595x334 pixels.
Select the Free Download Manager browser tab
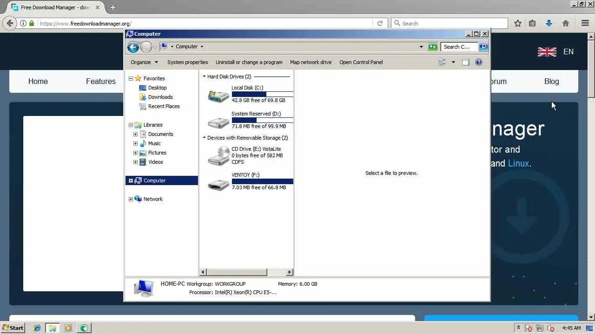pos(55,7)
